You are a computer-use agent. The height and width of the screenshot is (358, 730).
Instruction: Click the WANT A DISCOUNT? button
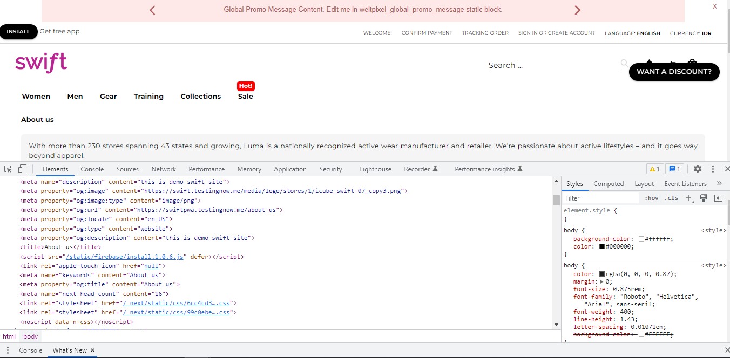coord(674,72)
